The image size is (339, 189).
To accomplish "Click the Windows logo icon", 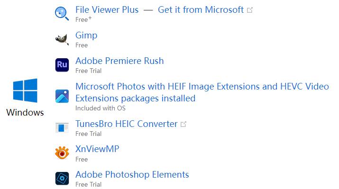I will 25,90.
